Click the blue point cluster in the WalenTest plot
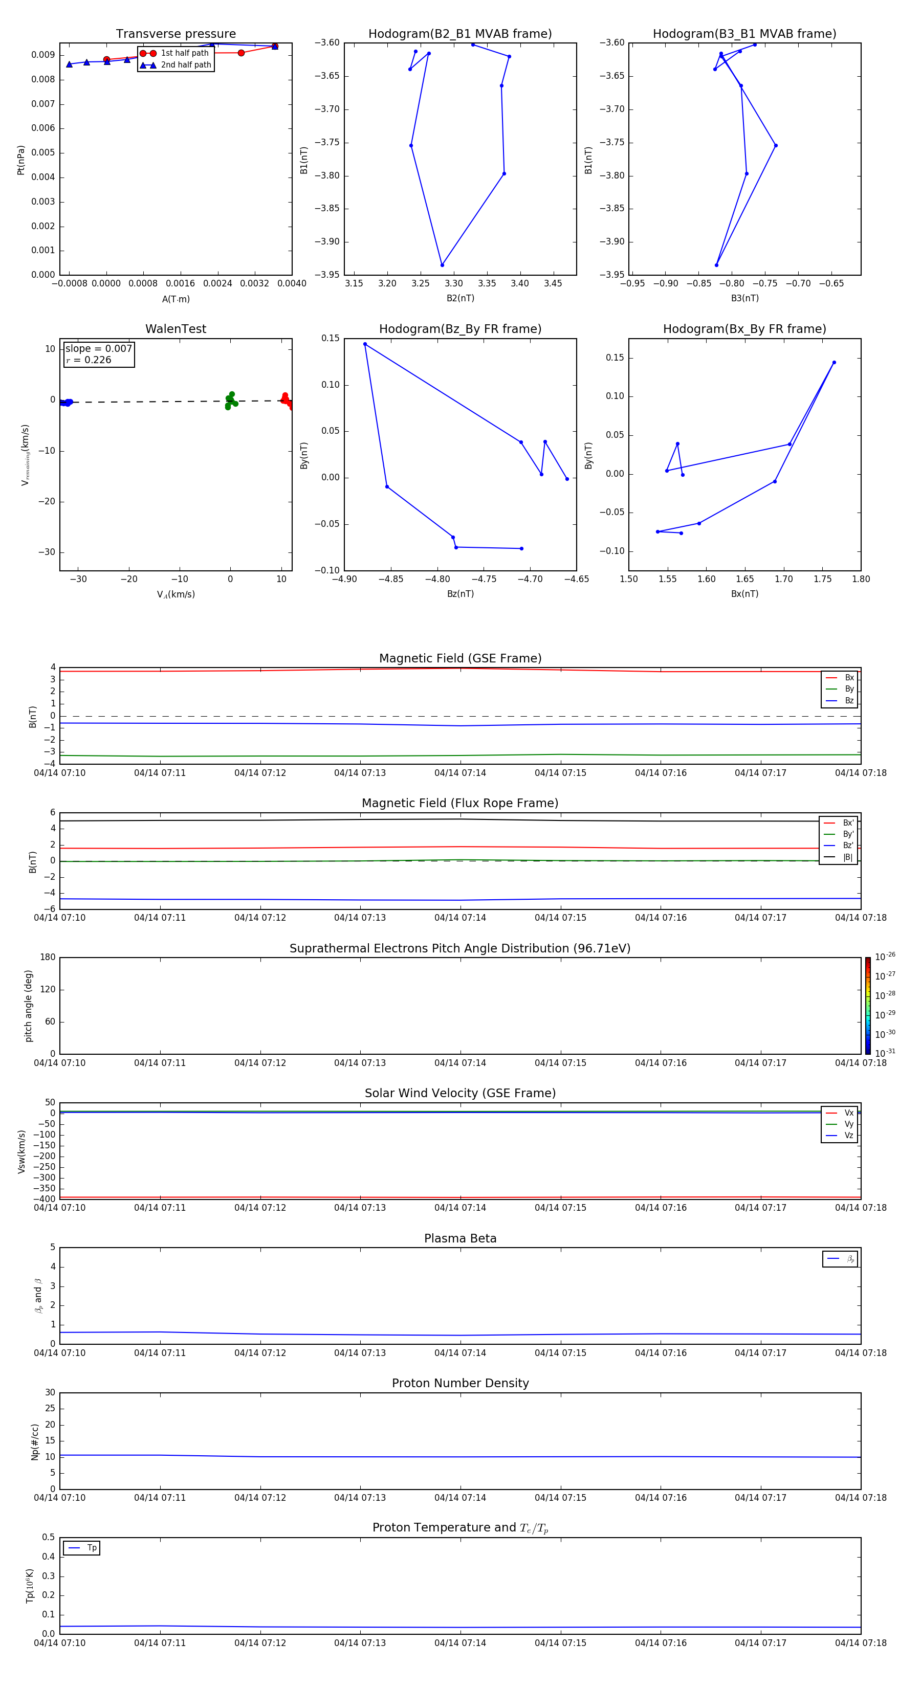 (65, 403)
